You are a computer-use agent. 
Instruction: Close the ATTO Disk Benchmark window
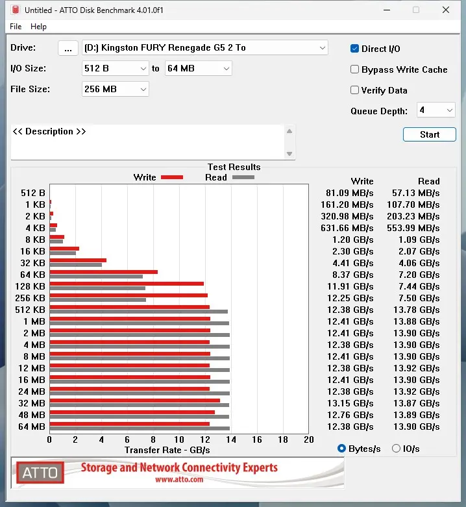(446, 10)
